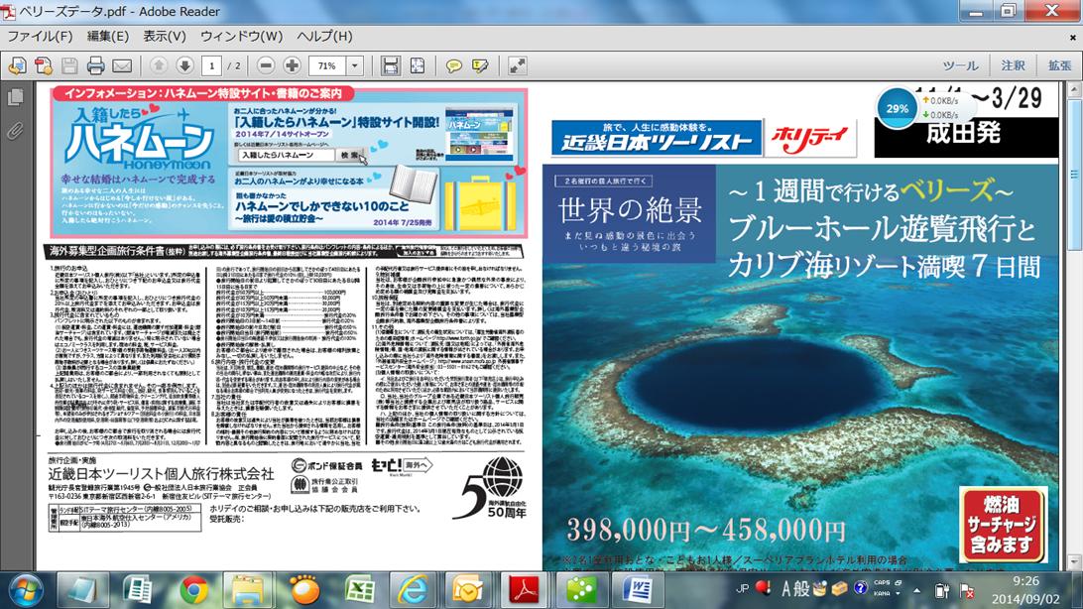The image size is (1083, 609).
Task: Open the 編集(E) menu
Action: pos(108,36)
